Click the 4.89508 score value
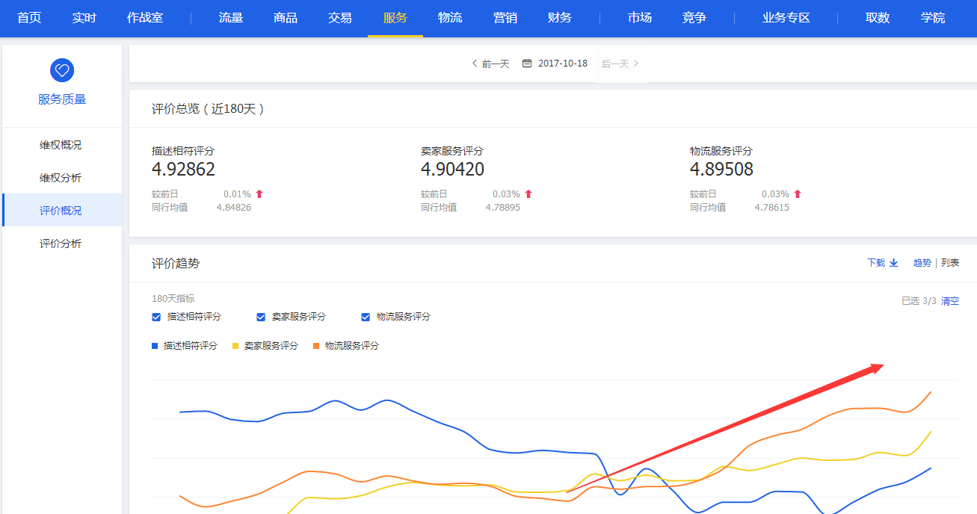Image resolution: width=977 pixels, height=514 pixels. tap(721, 170)
